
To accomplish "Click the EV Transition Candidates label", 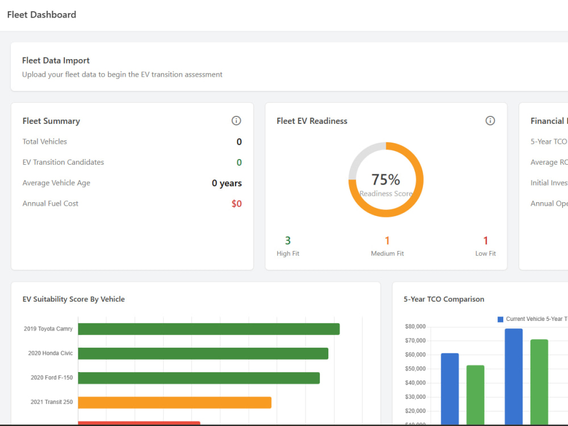I will point(63,162).
